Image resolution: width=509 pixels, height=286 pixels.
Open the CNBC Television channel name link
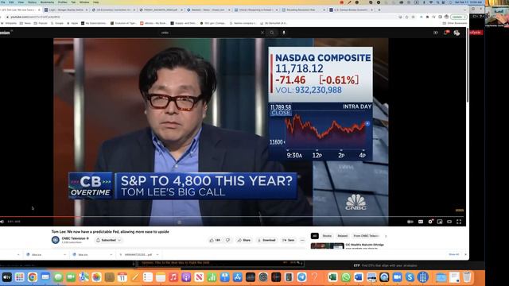click(74, 238)
